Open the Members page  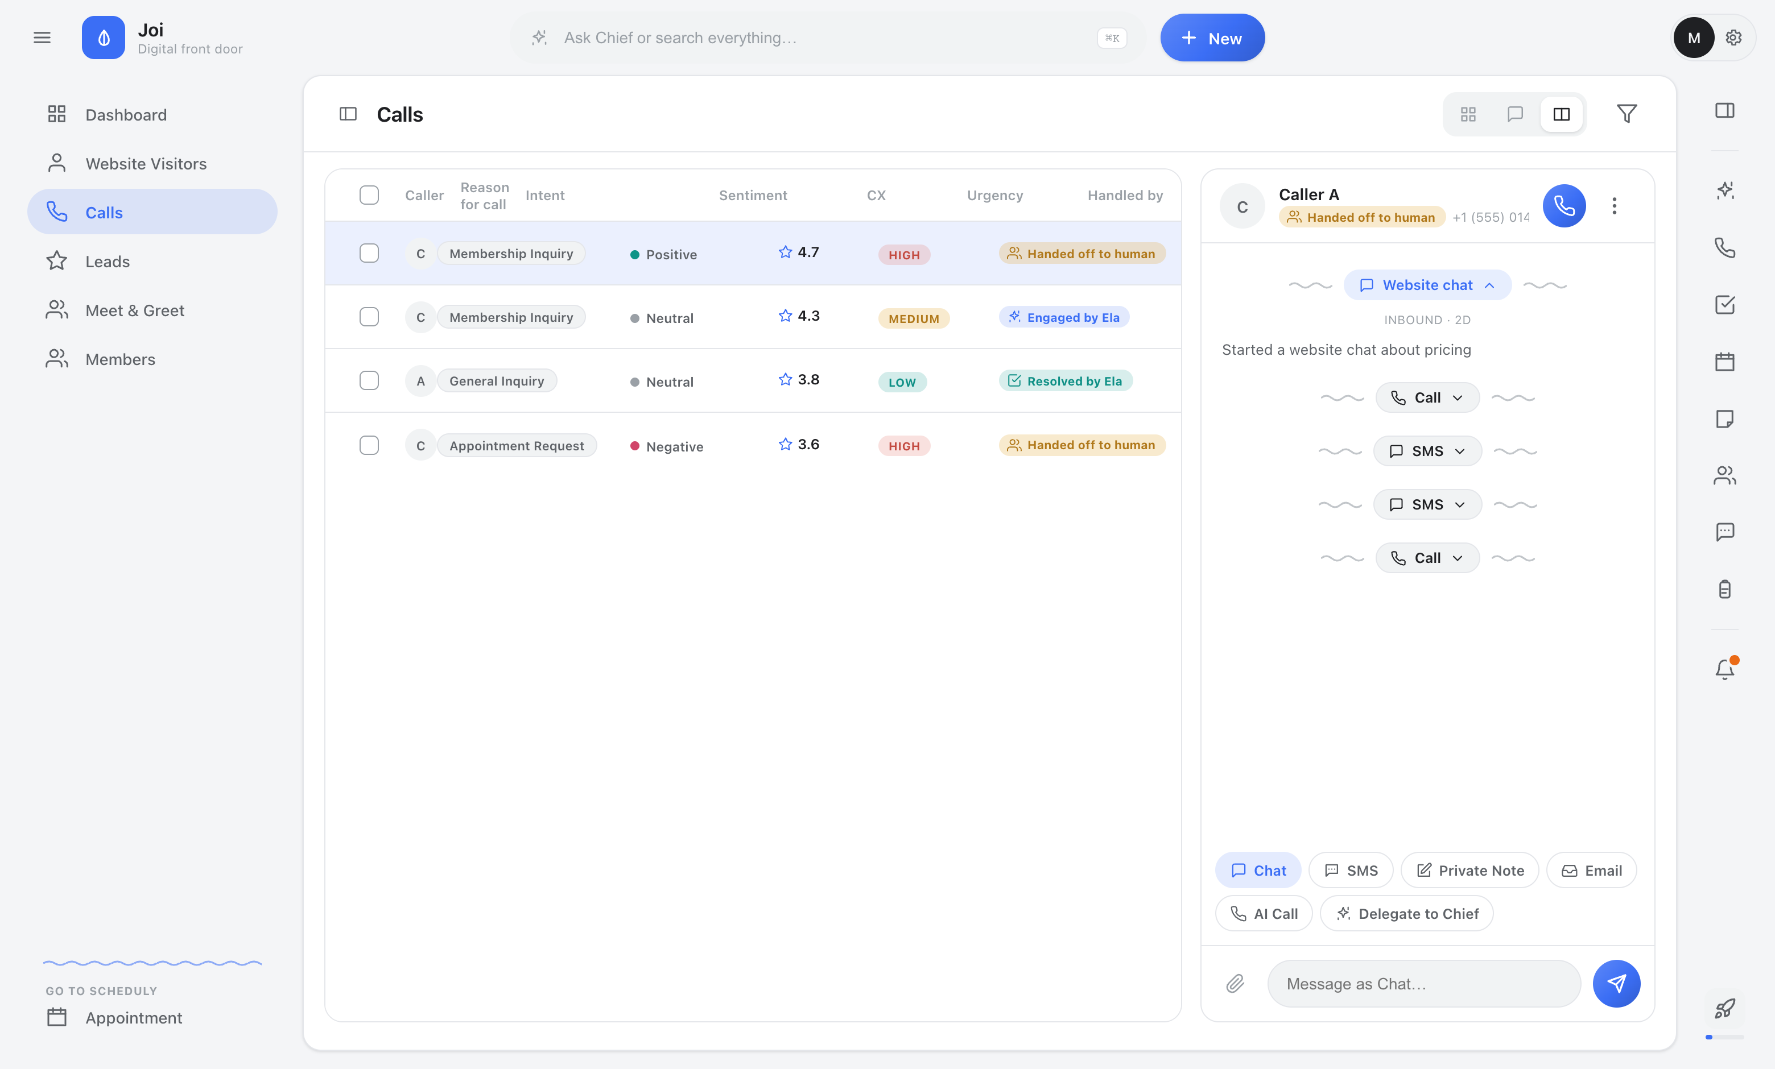pos(152,359)
